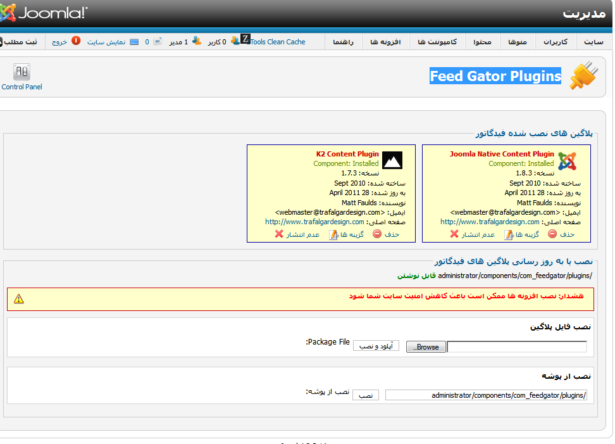Open trafalgardesign.com link in Joomla Native plugin
The image size is (615, 444).
point(490,222)
